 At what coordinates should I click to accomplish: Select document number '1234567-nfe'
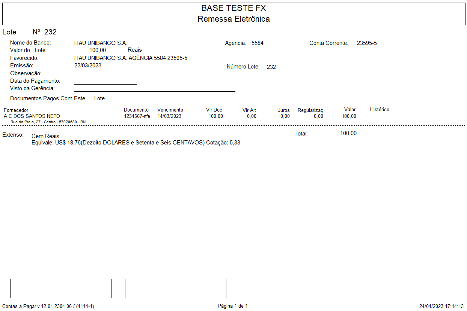(137, 116)
